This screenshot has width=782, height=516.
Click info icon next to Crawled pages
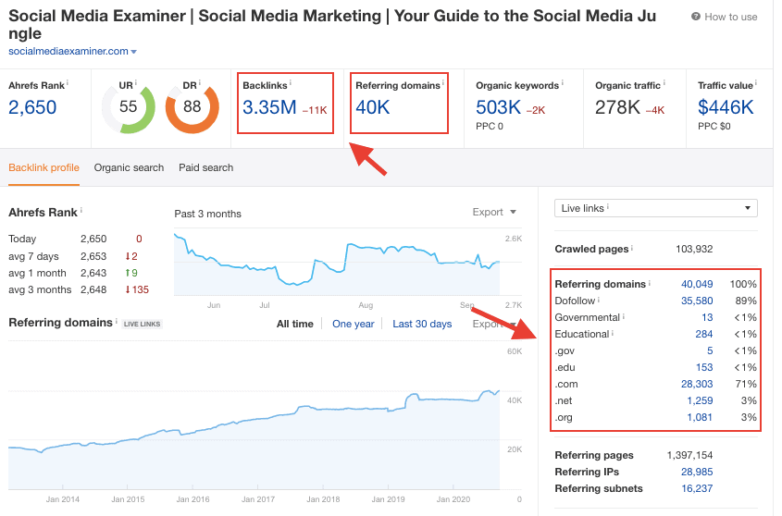point(633,248)
